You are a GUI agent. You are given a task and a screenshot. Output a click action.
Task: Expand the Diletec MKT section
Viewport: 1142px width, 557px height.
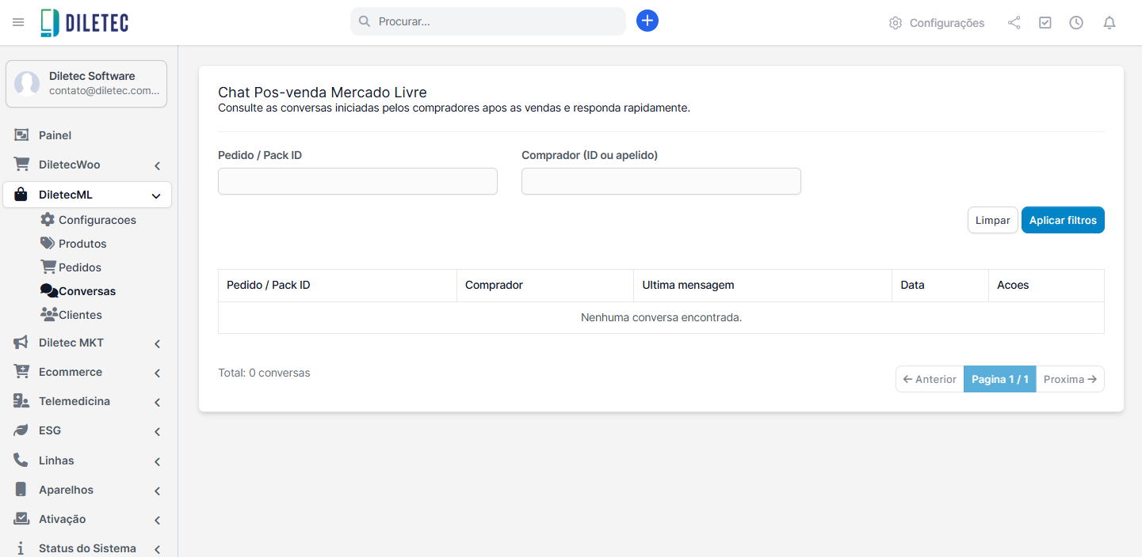(x=87, y=343)
